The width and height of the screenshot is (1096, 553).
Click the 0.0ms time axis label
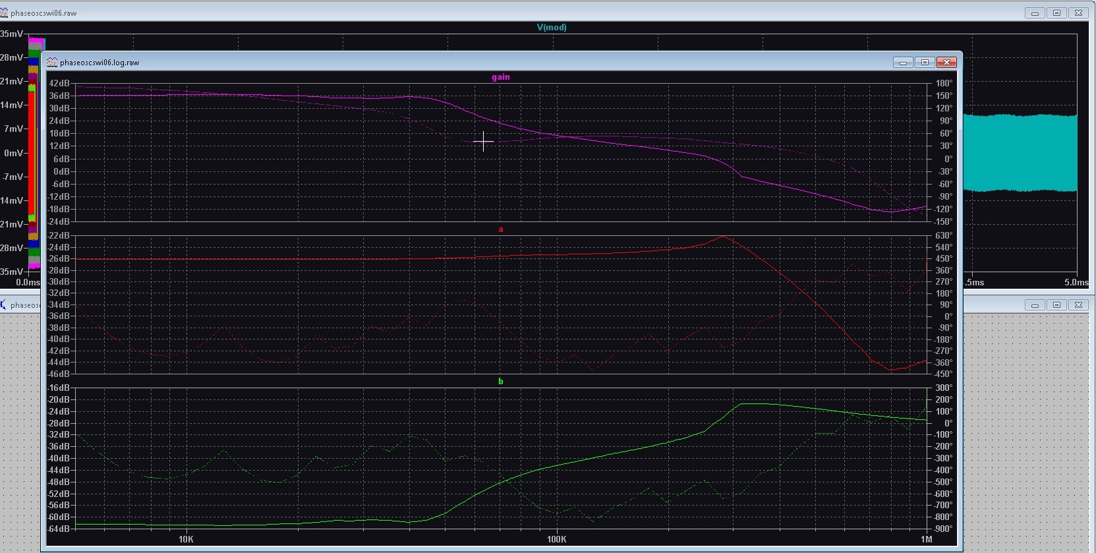click(x=28, y=282)
